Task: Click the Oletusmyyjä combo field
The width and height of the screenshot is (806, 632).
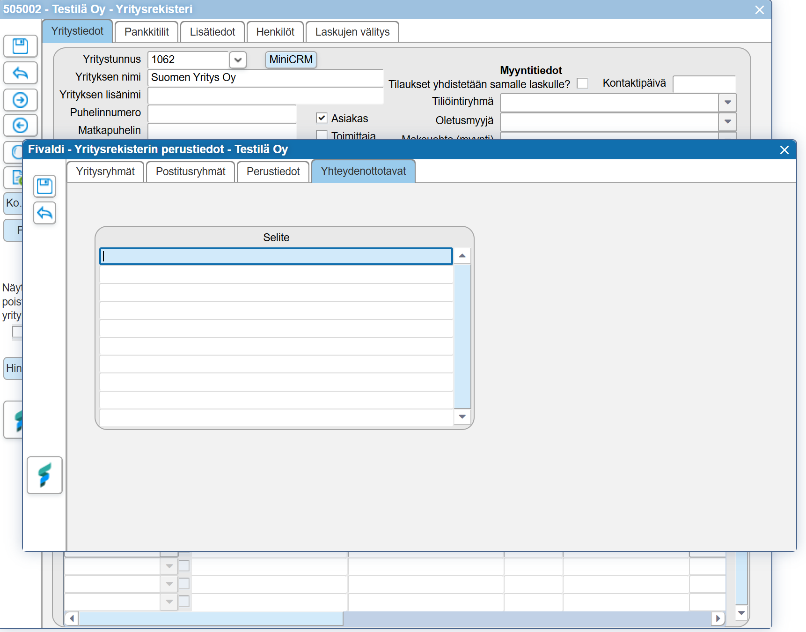Action: 609,122
